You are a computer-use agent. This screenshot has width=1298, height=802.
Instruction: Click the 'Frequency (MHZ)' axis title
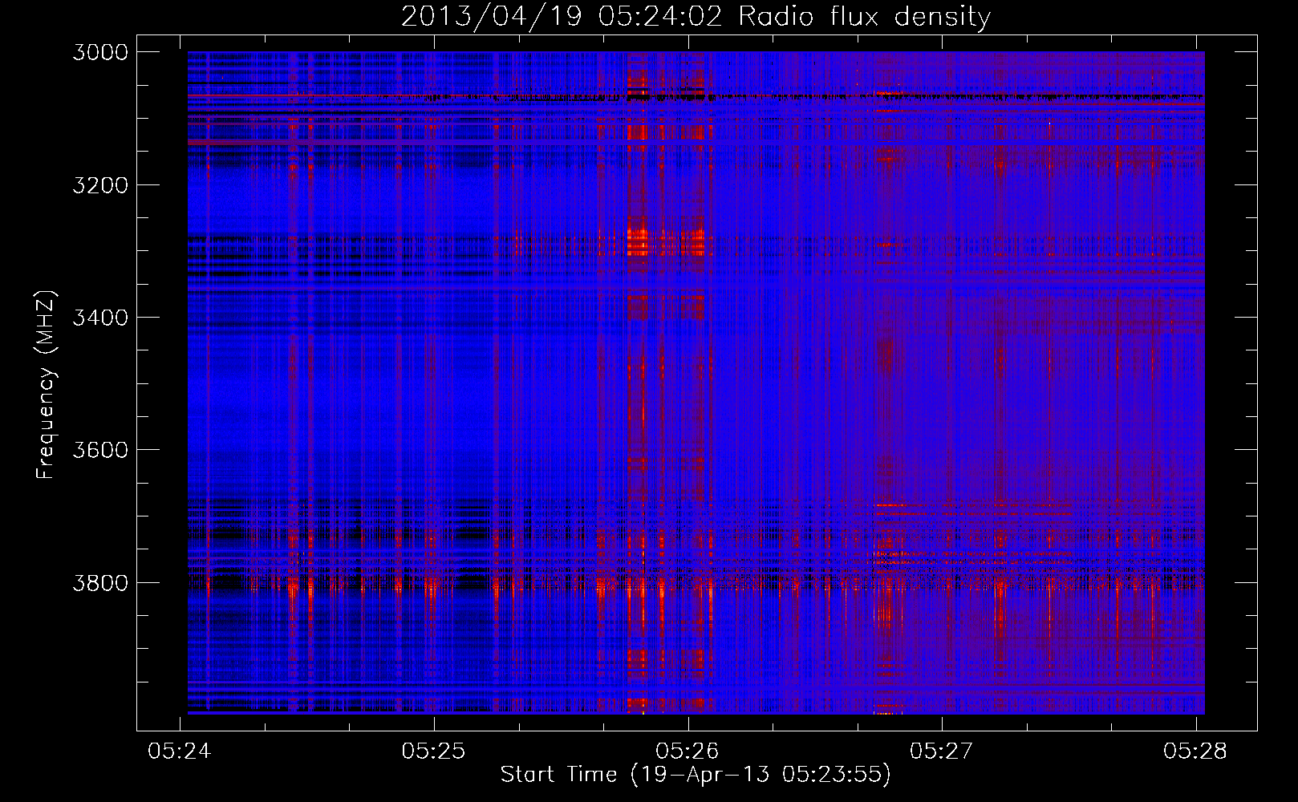[x=46, y=385]
